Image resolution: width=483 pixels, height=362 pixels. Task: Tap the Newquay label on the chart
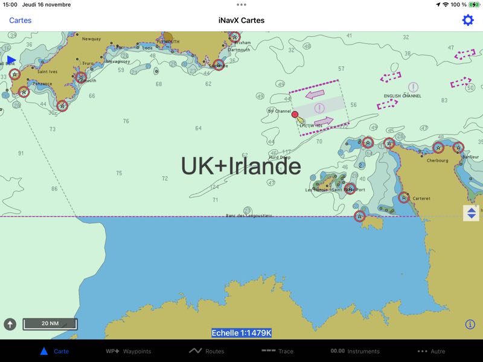(x=91, y=39)
